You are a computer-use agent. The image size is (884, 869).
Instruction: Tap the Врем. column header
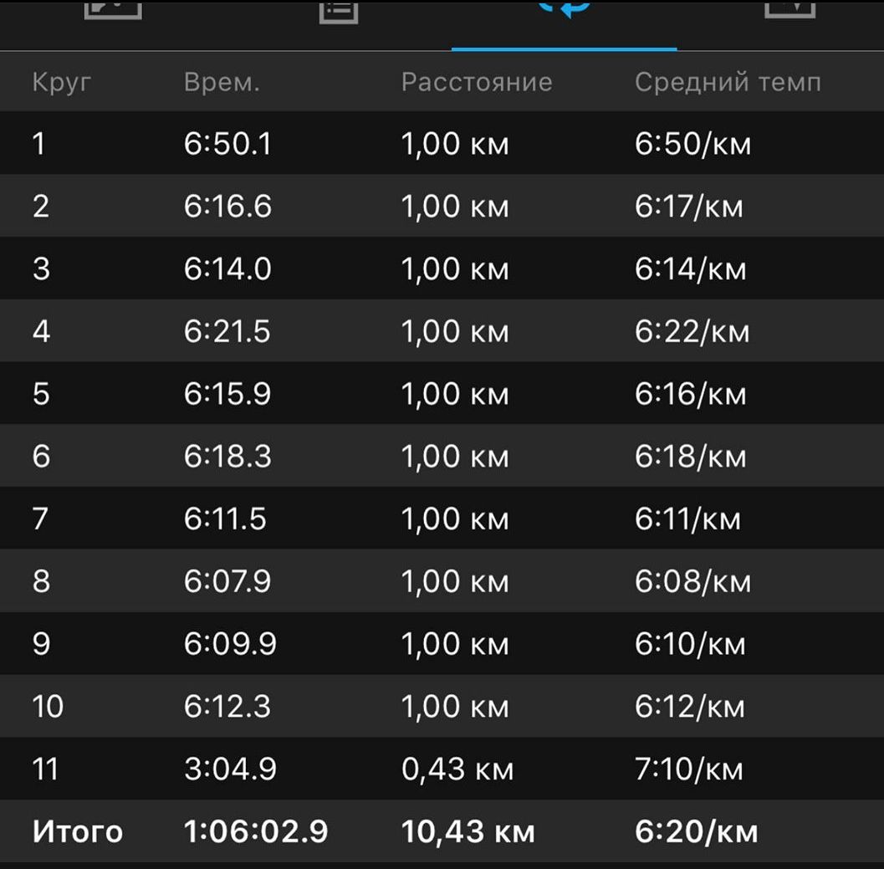pos(222,82)
